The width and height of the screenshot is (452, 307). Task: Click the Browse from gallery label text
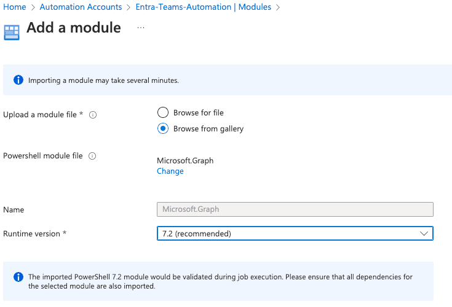click(x=208, y=128)
